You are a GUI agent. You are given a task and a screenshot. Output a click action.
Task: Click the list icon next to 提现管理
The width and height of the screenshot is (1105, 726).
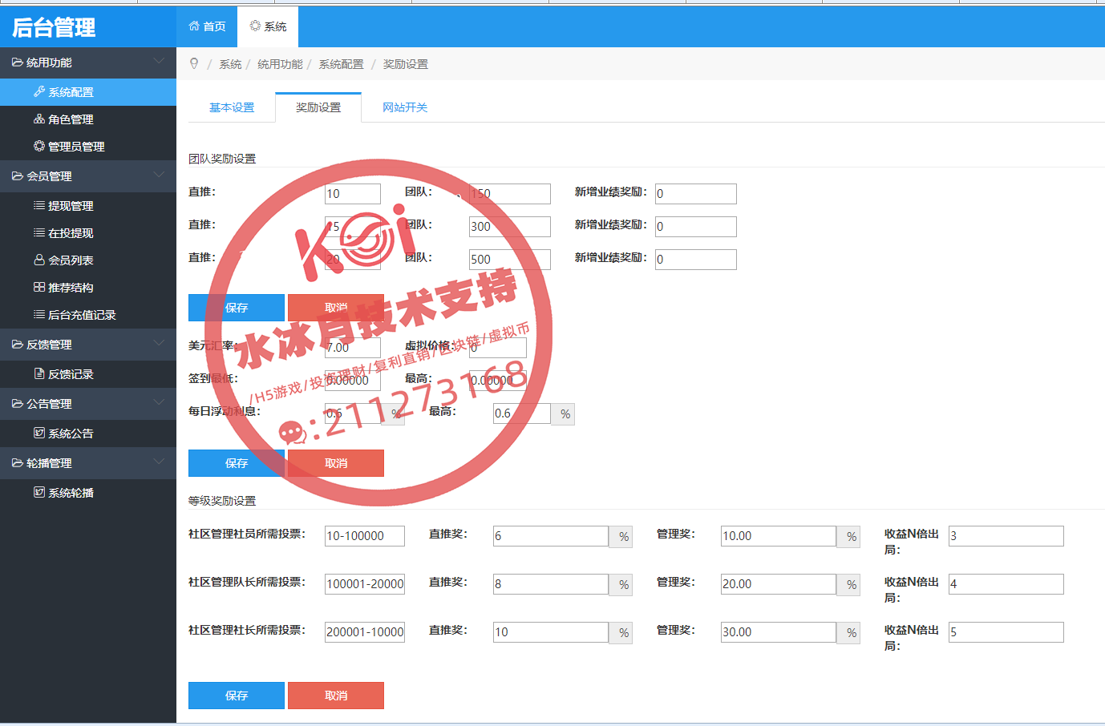[x=38, y=206]
